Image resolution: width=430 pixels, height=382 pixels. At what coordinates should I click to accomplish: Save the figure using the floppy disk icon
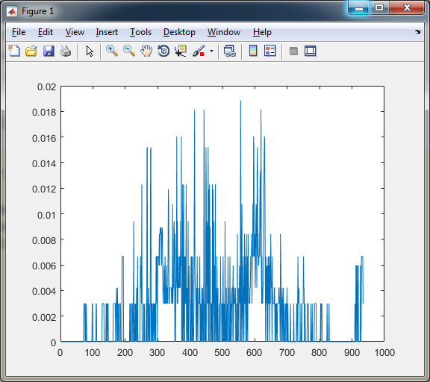coord(49,51)
